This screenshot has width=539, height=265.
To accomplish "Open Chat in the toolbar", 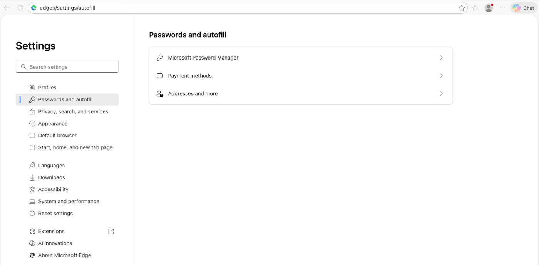I will [522, 8].
